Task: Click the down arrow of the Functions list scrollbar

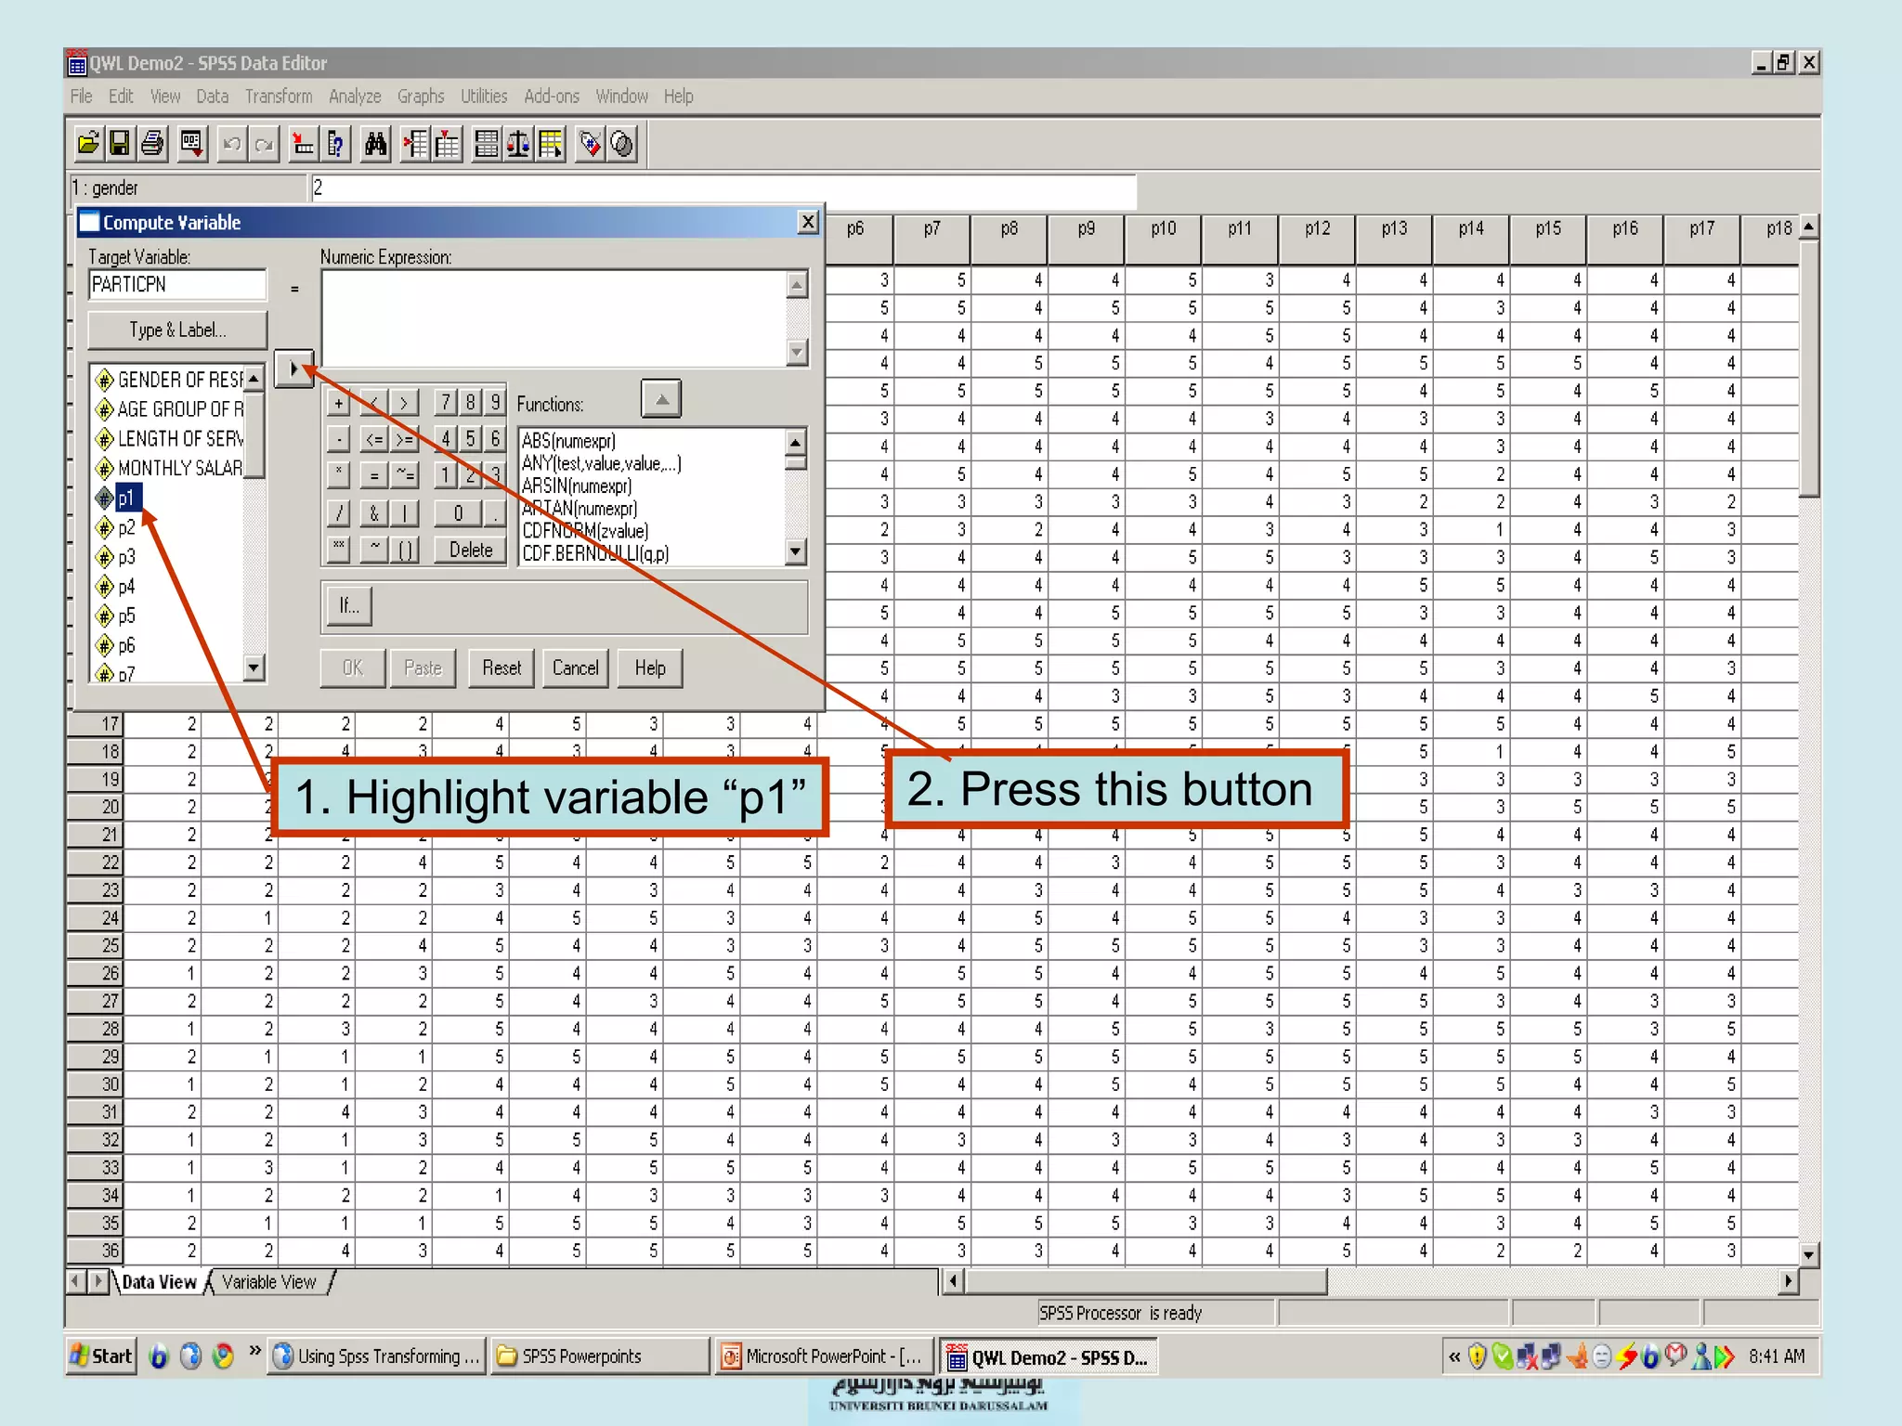Action: 795,551
